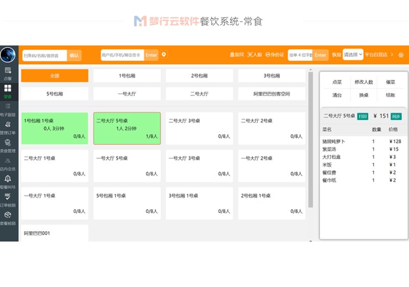Select table 一号大厅 1号桌

[x=55, y=203]
